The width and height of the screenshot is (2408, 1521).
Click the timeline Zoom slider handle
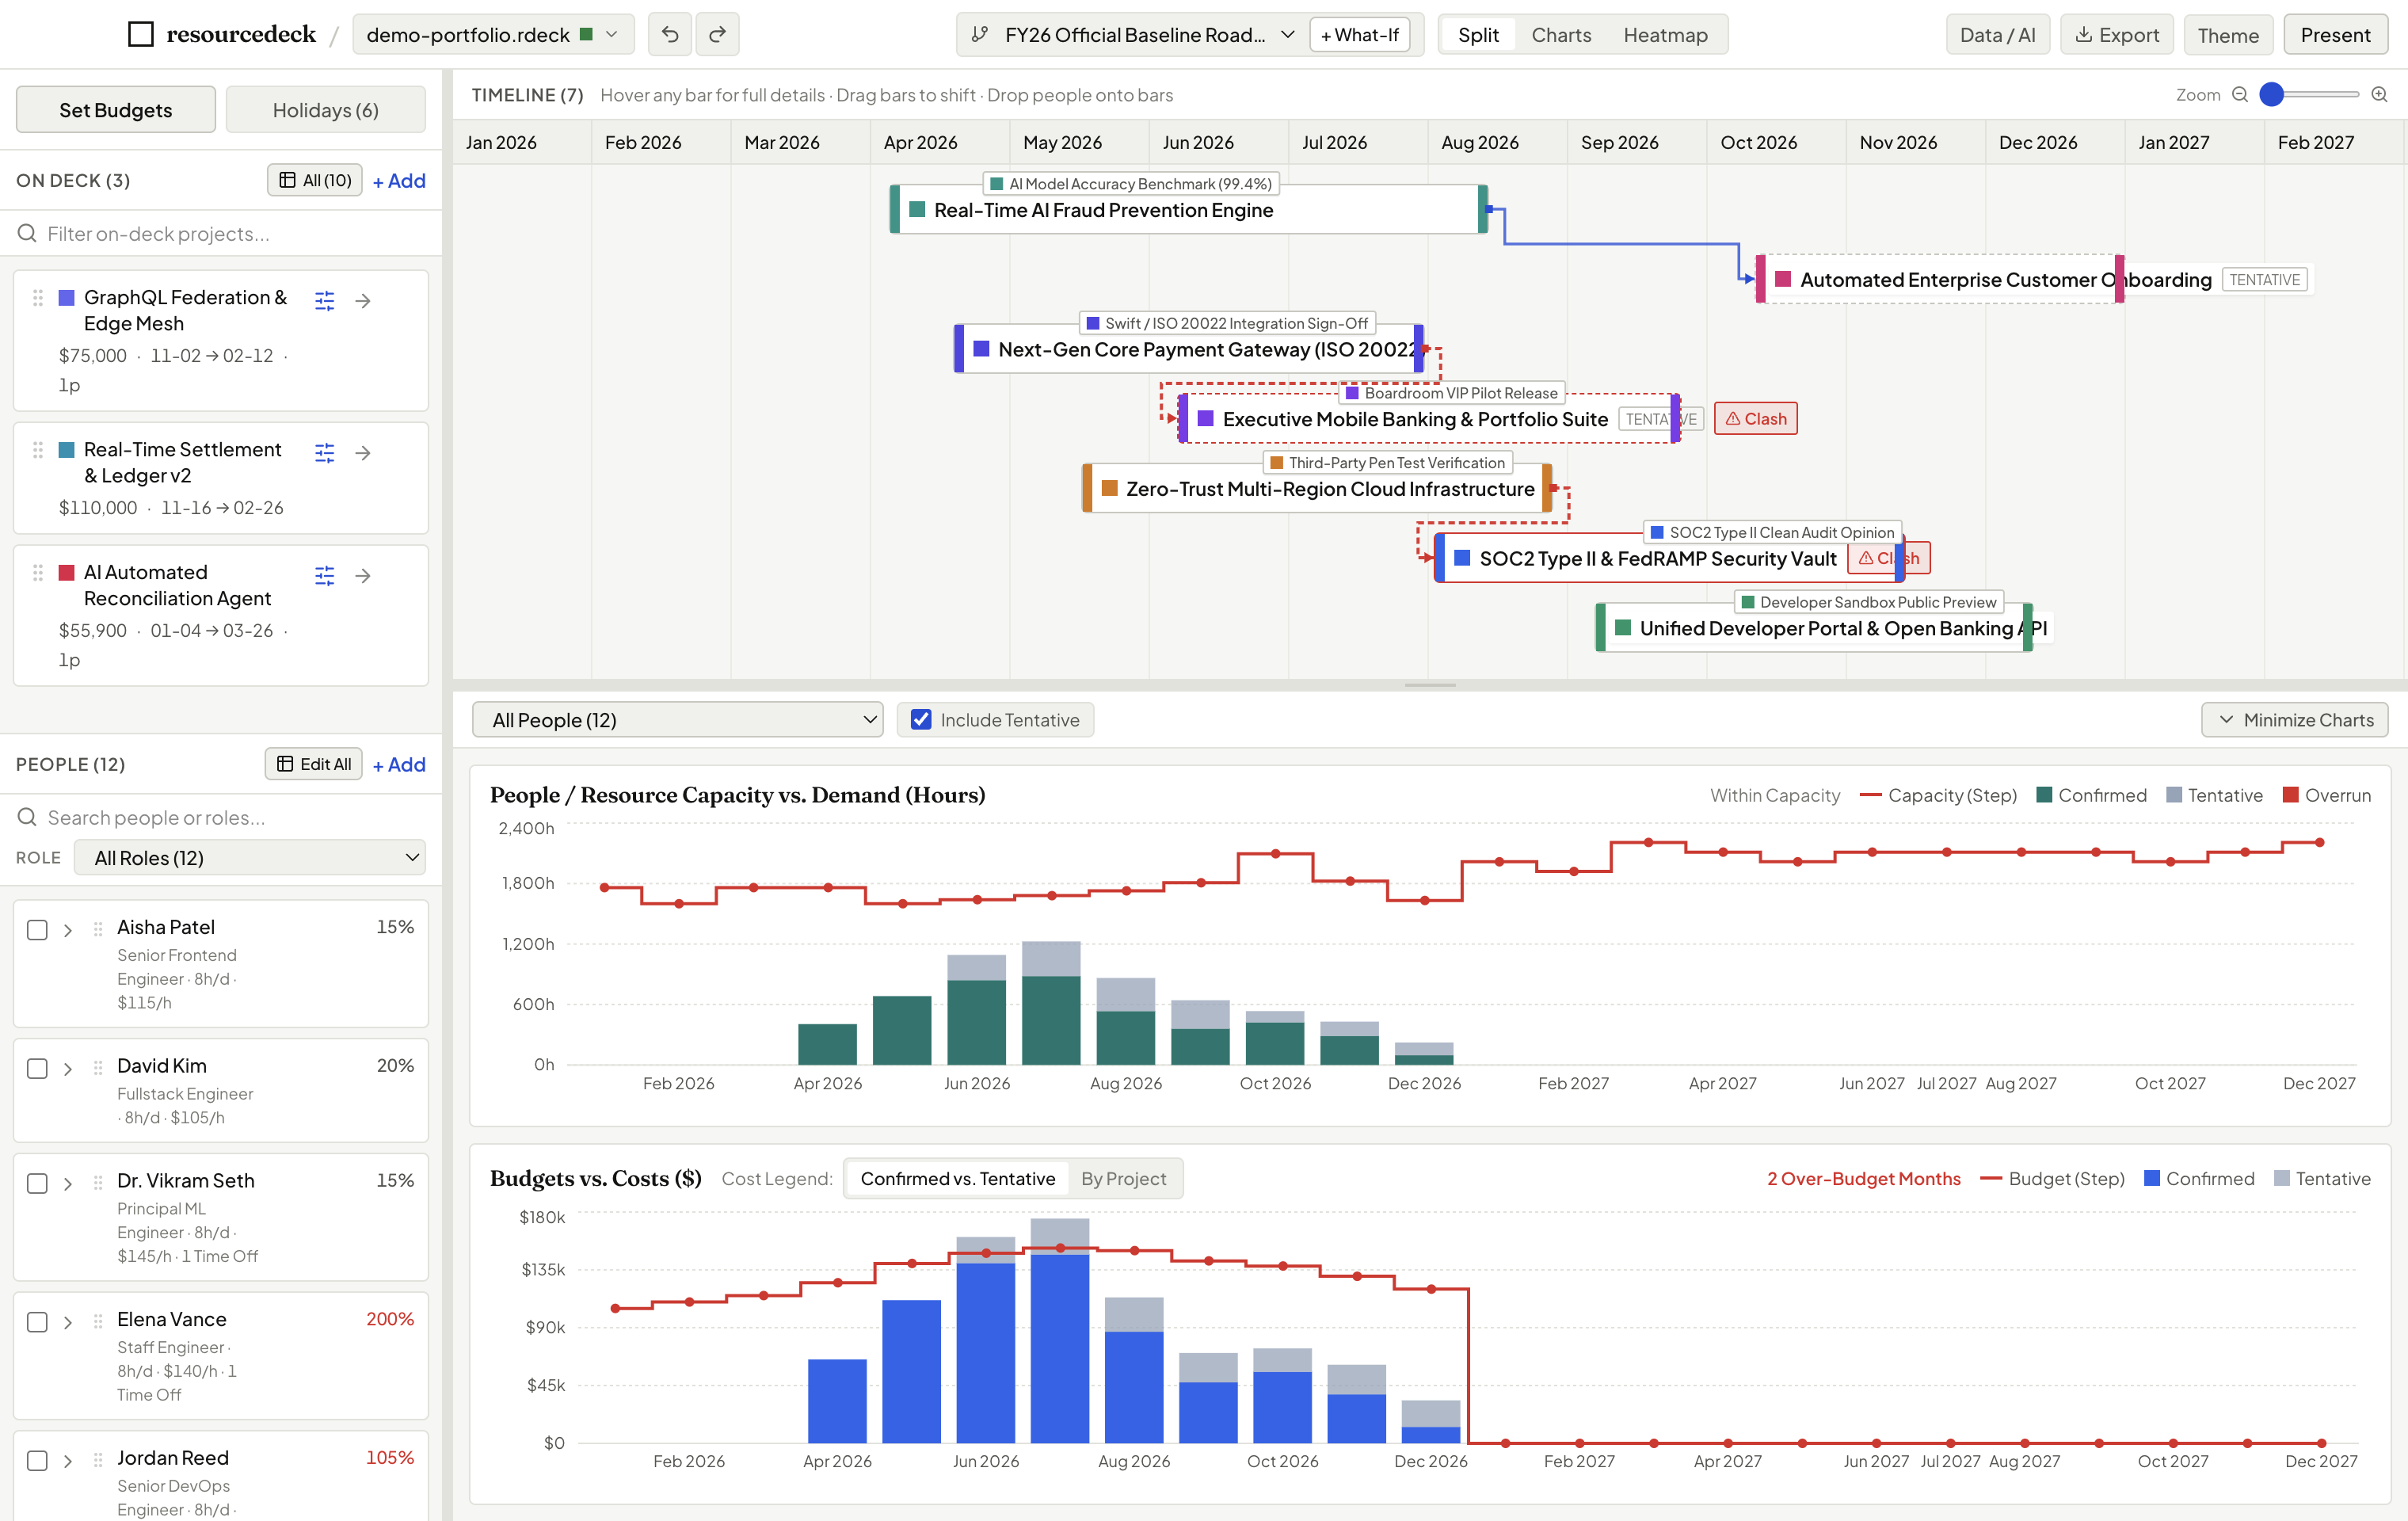coord(2272,94)
